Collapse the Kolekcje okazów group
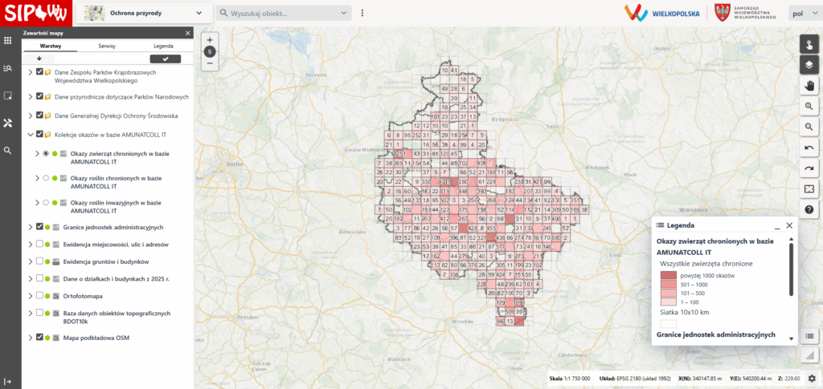 click(31, 135)
